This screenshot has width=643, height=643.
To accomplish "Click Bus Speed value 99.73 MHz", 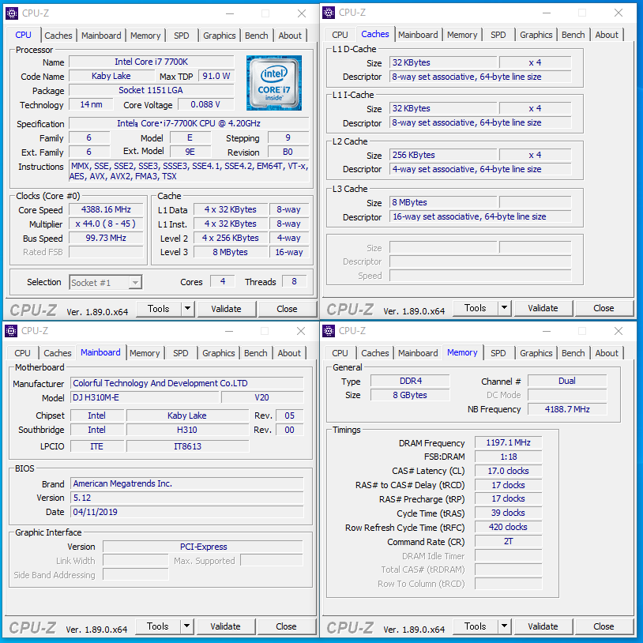I will coord(106,238).
